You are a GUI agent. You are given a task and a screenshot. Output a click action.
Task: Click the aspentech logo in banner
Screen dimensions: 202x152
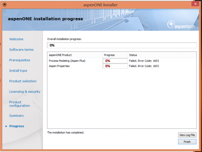tap(181, 24)
